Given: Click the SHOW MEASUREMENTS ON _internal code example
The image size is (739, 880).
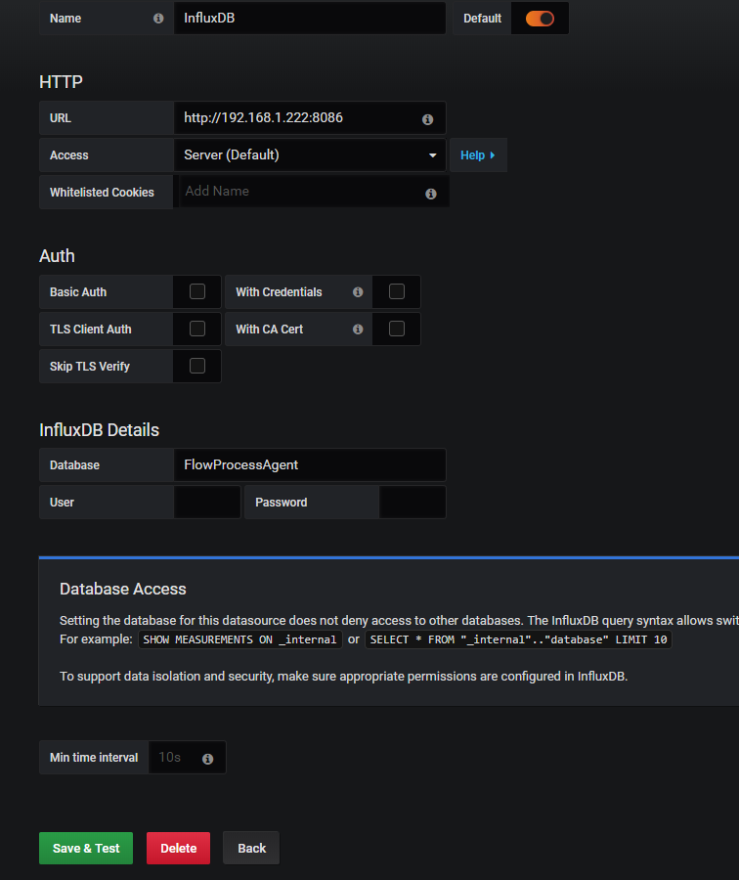Looking at the screenshot, I should point(240,639).
